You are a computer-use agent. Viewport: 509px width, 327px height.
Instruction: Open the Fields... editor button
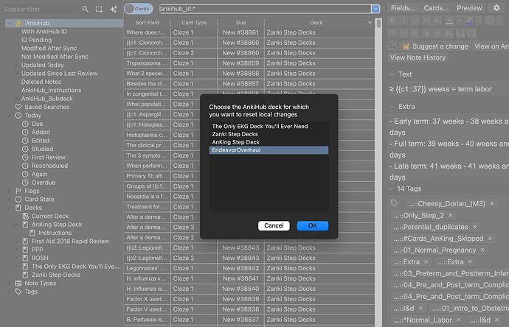coord(403,8)
